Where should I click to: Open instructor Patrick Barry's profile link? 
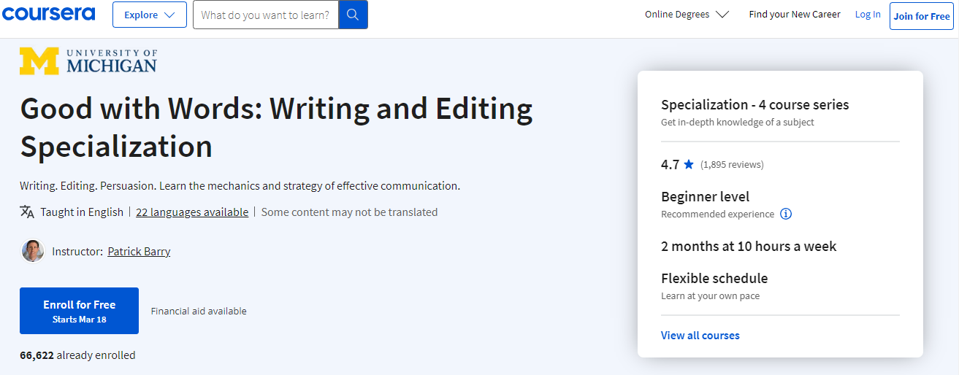tap(139, 251)
